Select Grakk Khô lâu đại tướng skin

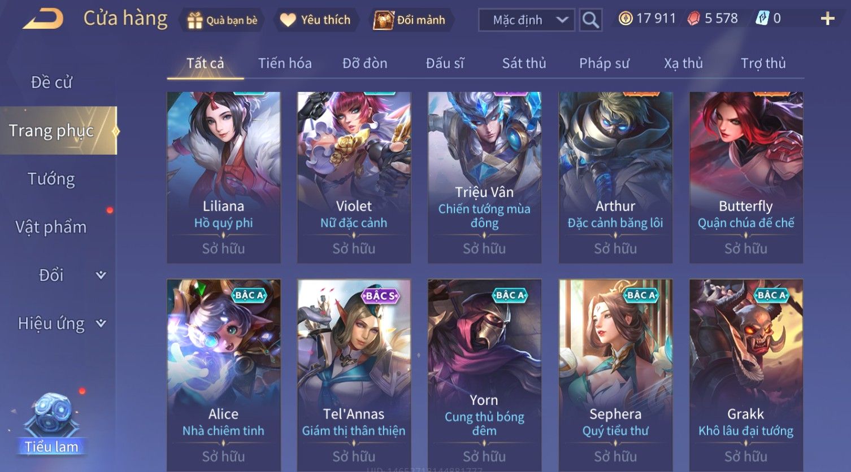[x=746, y=375]
